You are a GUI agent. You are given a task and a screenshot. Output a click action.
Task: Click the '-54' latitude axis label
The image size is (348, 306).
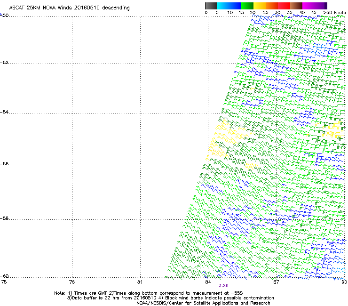(5, 112)
